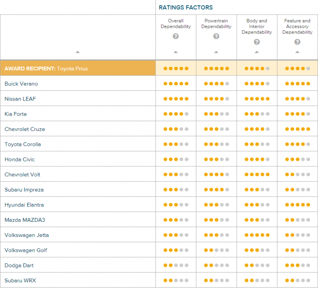Click Chevrolet Volt feature and accessory rating
318x288 pixels.
coord(298,175)
